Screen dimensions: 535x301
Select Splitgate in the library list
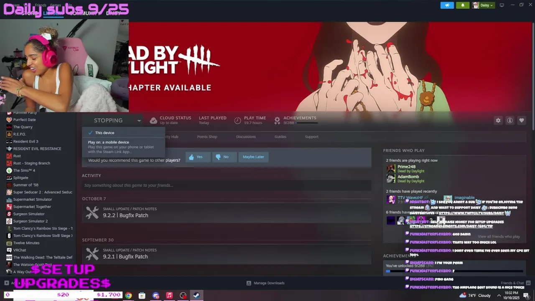tap(20, 178)
